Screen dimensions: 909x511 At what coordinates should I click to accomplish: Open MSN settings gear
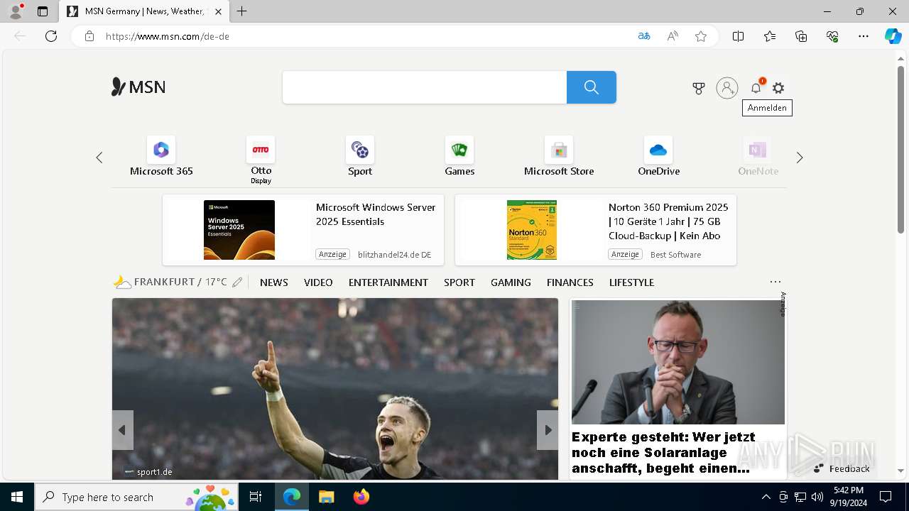(778, 88)
